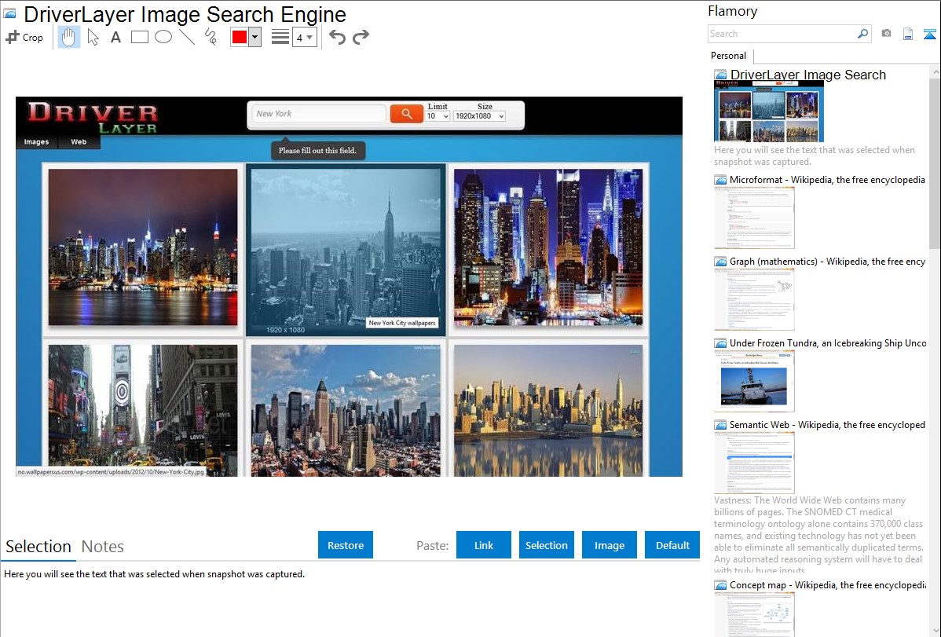Select the ellipse drawing tool
941x637 pixels.
coord(163,37)
